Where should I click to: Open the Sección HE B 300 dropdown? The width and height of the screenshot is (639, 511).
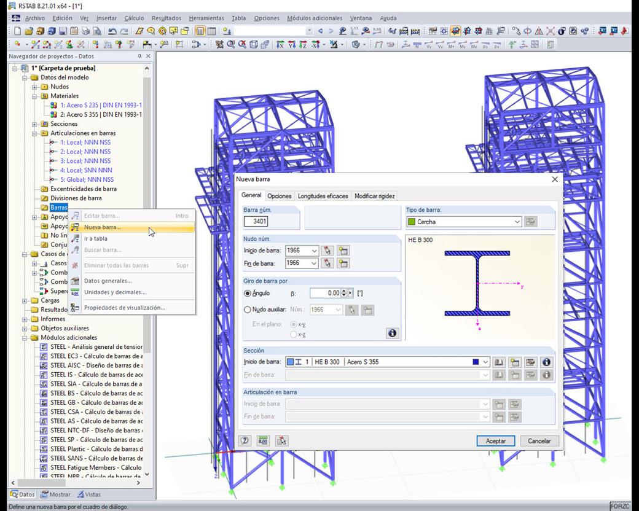(485, 362)
